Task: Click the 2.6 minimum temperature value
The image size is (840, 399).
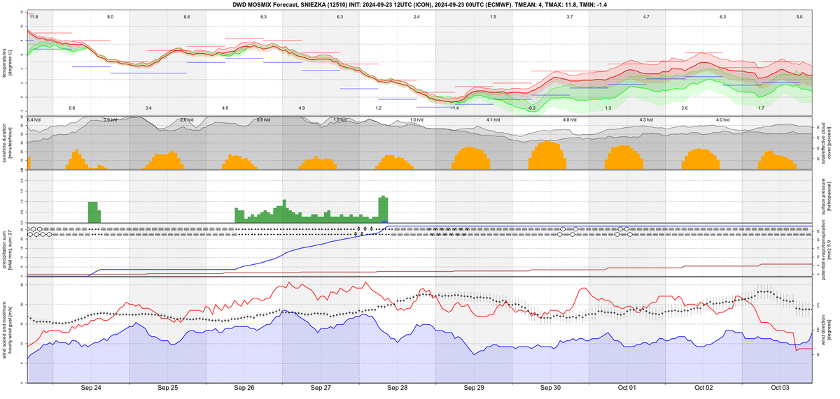Action: tap(685, 108)
